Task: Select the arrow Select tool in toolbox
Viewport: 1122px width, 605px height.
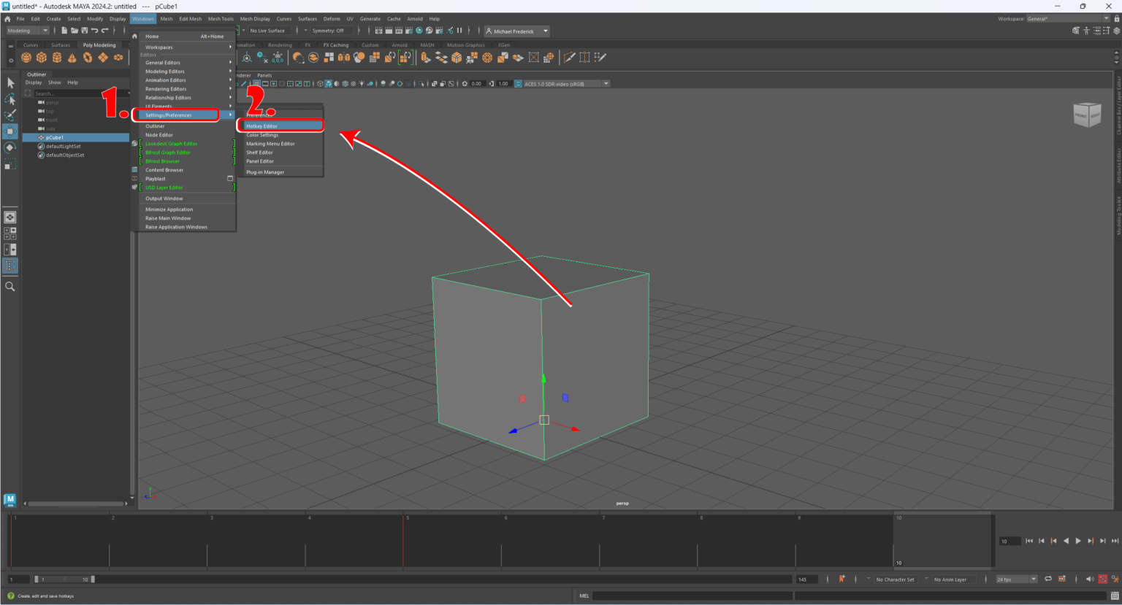Action: pyautogui.click(x=10, y=83)
